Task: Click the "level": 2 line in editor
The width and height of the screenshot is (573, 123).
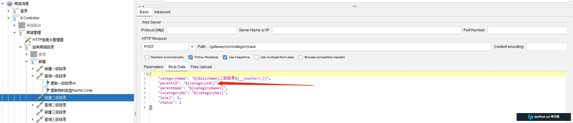Action: tap(169, 98)
